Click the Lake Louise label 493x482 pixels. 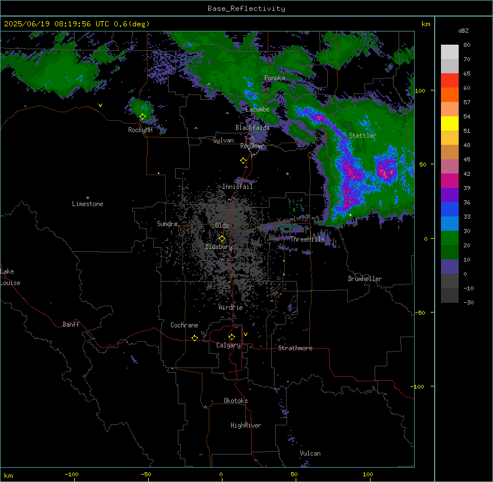pyautogui.click(x=10, y=277)
